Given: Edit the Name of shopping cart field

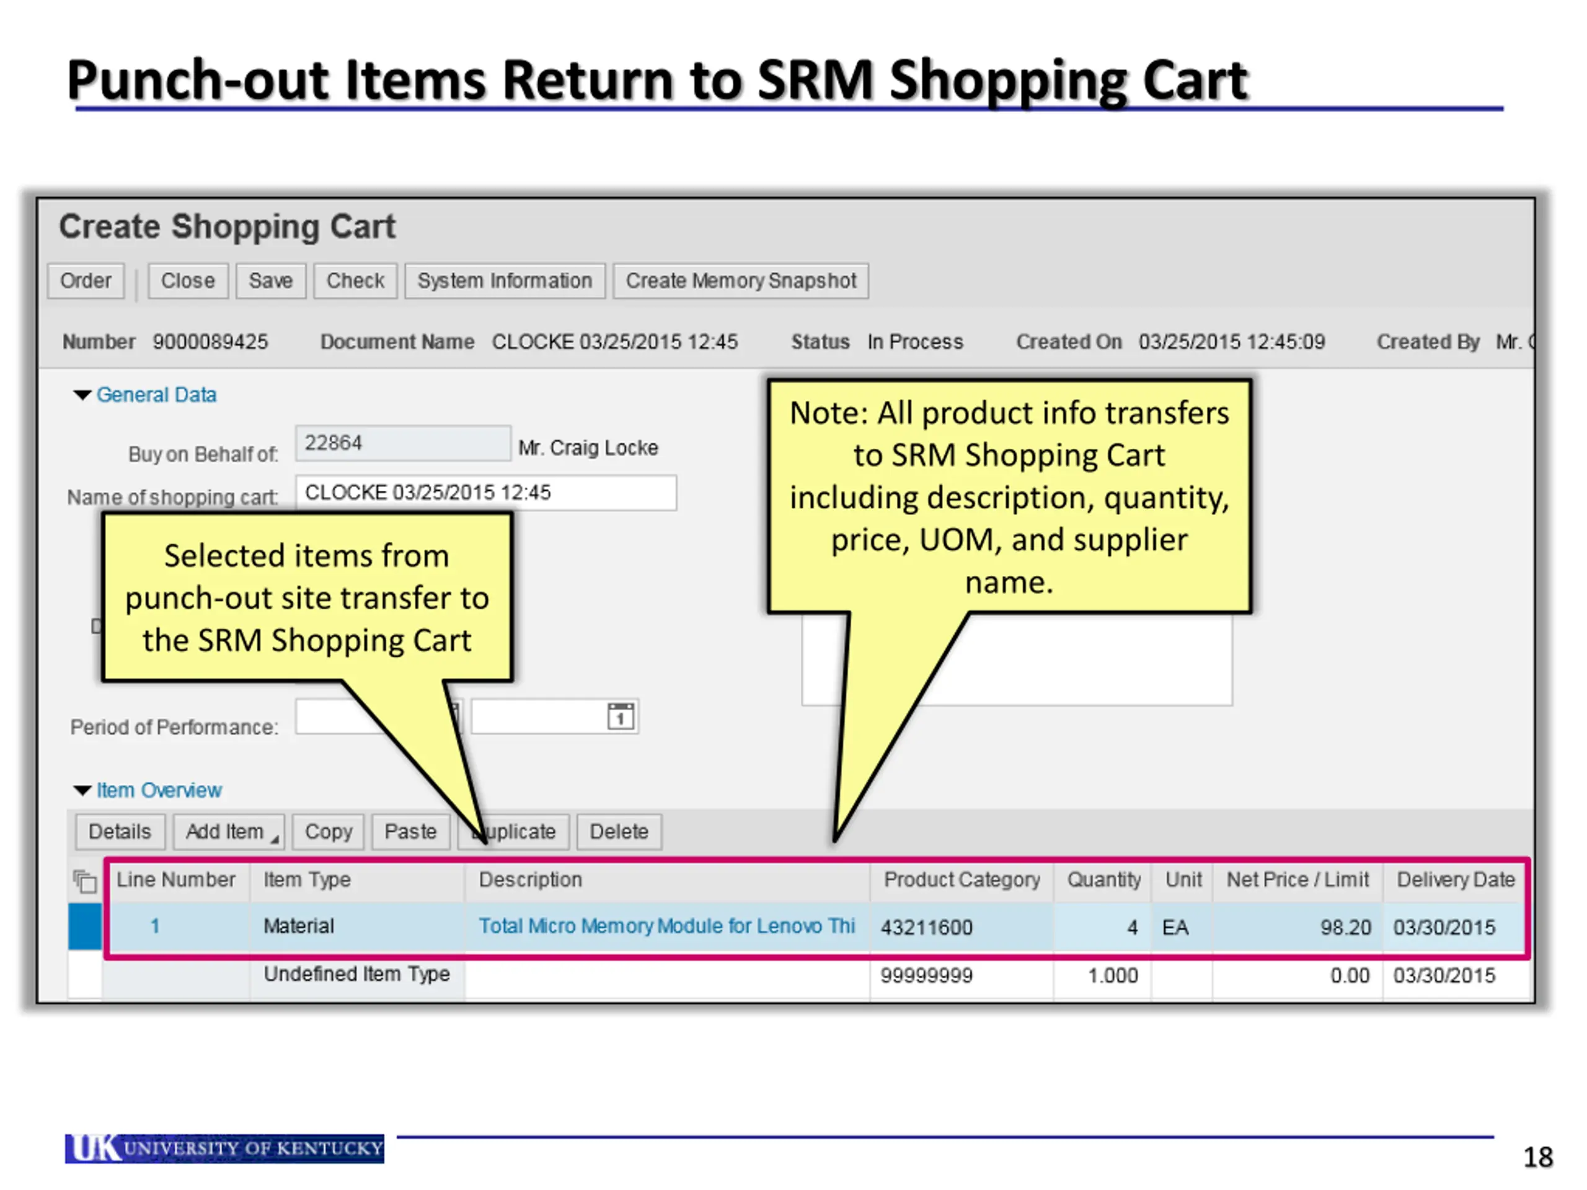Looking at the screenshot, I should coord(486,493).
